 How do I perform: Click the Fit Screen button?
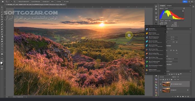coord(59,2)
